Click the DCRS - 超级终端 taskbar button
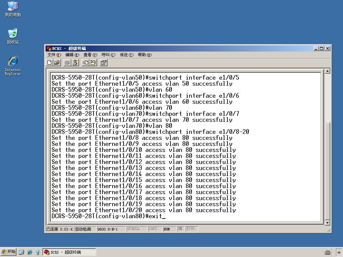 (x=69, y=252)
